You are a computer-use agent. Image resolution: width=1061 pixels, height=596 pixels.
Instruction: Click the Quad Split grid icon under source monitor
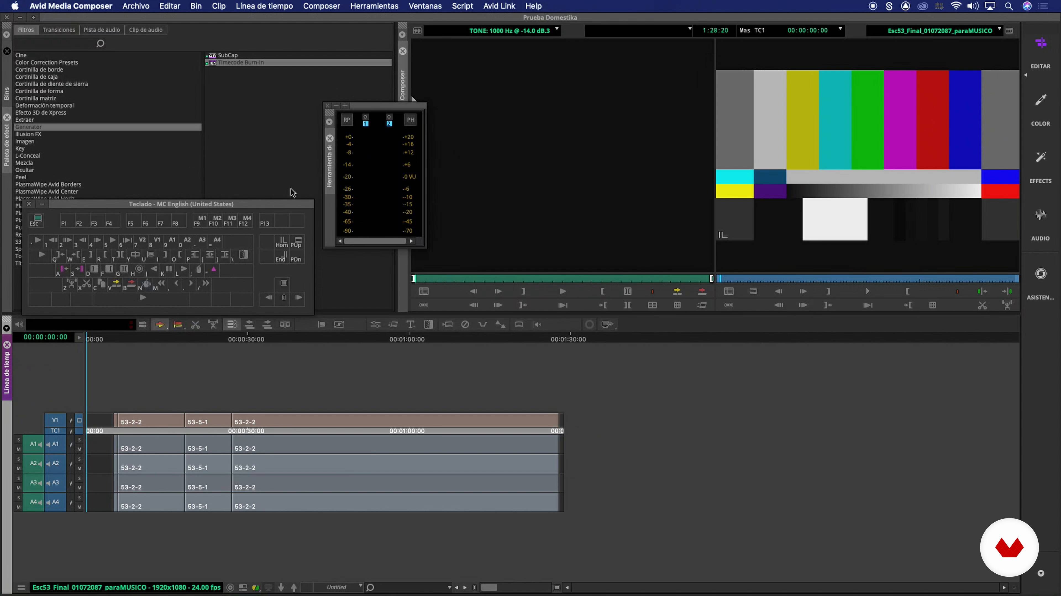652,305
